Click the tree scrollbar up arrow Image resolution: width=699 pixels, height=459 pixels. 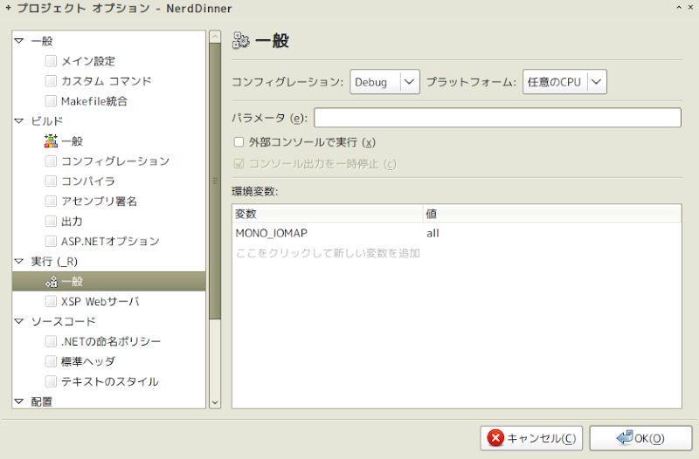(x=215, y=37)
